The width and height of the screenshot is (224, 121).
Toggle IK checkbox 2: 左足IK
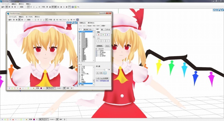pyautogui.click(x=97, y=54)
